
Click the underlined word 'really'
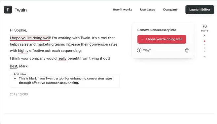point(62,58)
